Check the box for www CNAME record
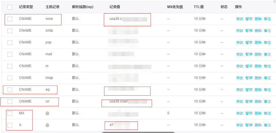276x133 pixels. (10, 19)
